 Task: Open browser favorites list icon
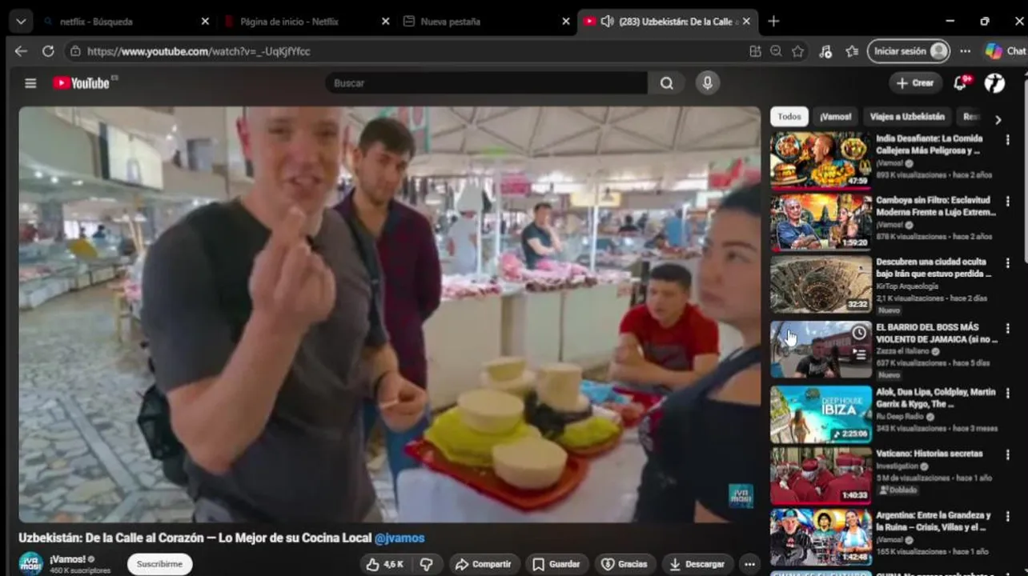coord(852,51)
